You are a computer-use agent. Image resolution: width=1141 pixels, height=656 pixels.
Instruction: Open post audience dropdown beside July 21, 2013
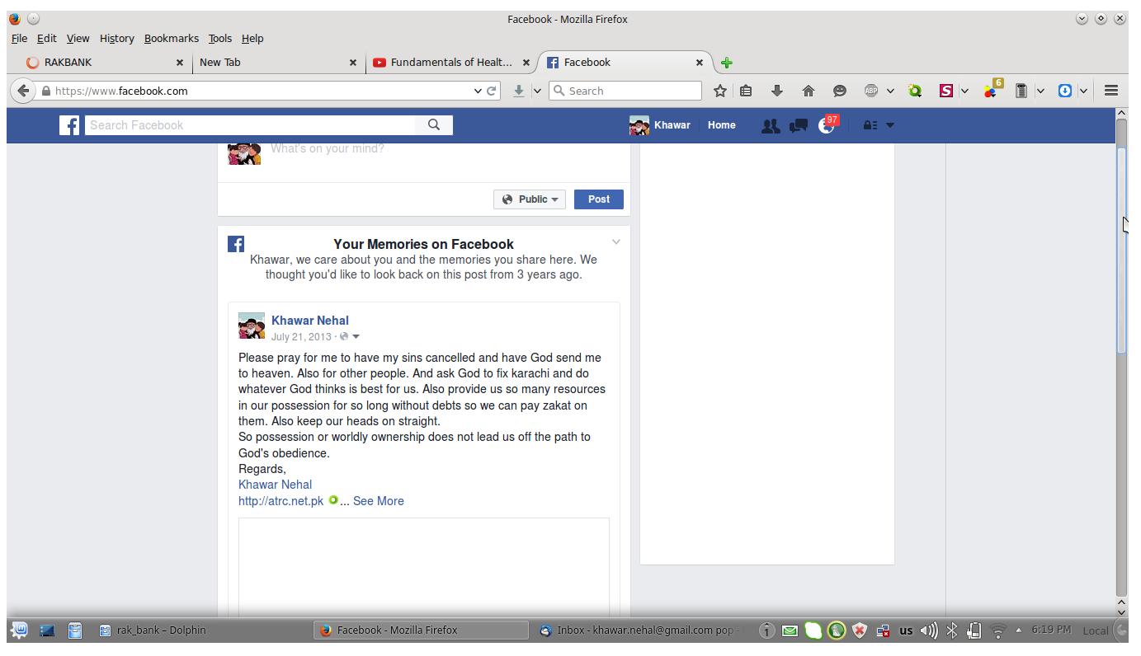(x=356, y=336)
